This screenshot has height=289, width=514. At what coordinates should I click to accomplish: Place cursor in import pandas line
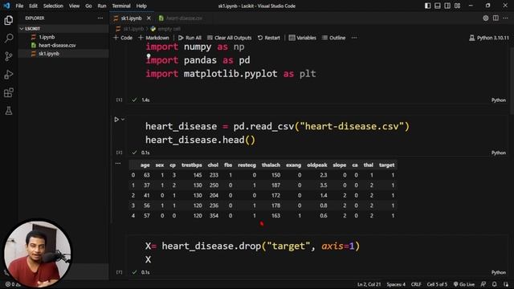(x=198, y=60)
